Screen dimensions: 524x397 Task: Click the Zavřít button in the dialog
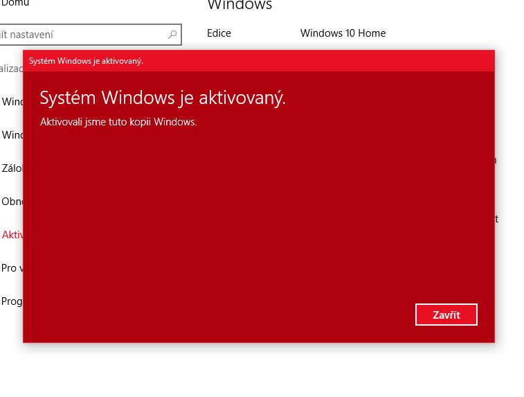coord(446,315)
